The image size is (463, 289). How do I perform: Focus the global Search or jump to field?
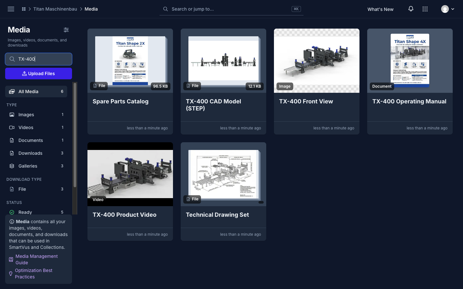(232, 9)
